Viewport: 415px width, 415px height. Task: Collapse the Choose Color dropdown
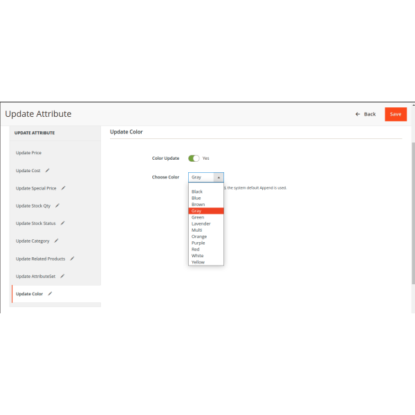(x=205, y=177)
